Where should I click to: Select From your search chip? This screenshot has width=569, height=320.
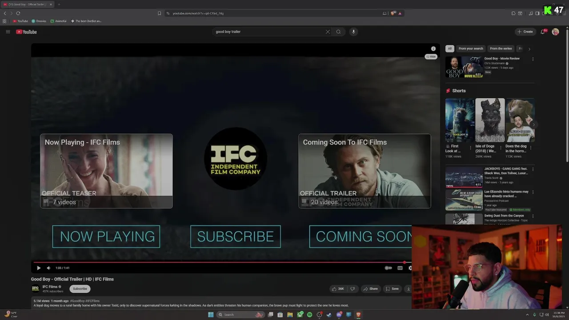pyautogui.click(x=471, y=48)
